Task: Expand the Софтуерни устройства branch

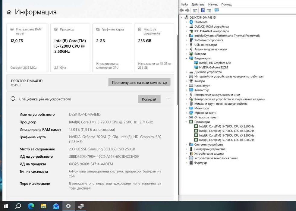Action: point(186,149)
